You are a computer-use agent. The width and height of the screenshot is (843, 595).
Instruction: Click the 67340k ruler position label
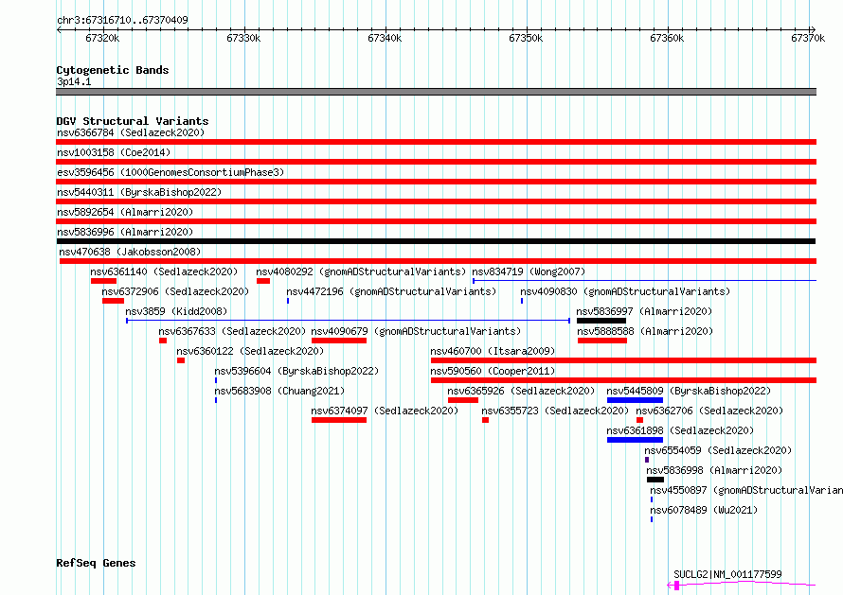pyautogui.click(x=385, y=38)
